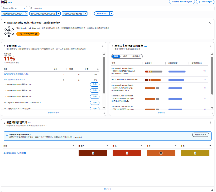
Task: Click the Clear filters button
Action: [102, 13]
